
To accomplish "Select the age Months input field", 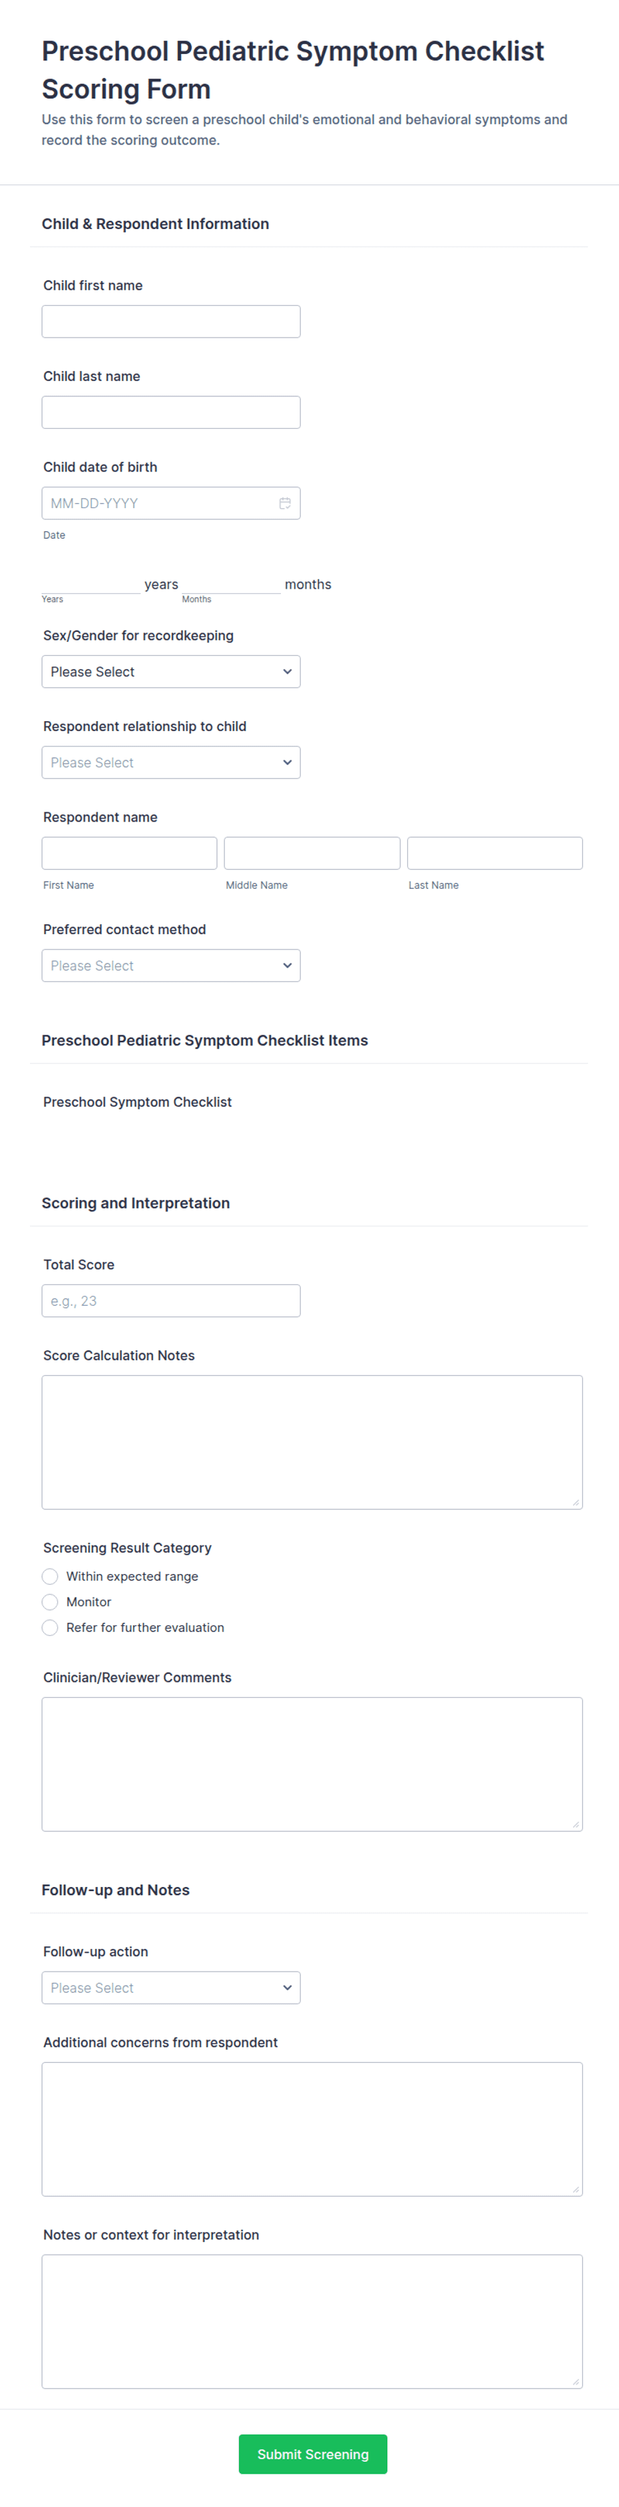I will tap(231, 584).
